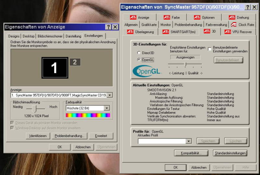Click the help question mark in Anzeige window
260x175 pixels.
pyautogui.click(x=108, y=27)
